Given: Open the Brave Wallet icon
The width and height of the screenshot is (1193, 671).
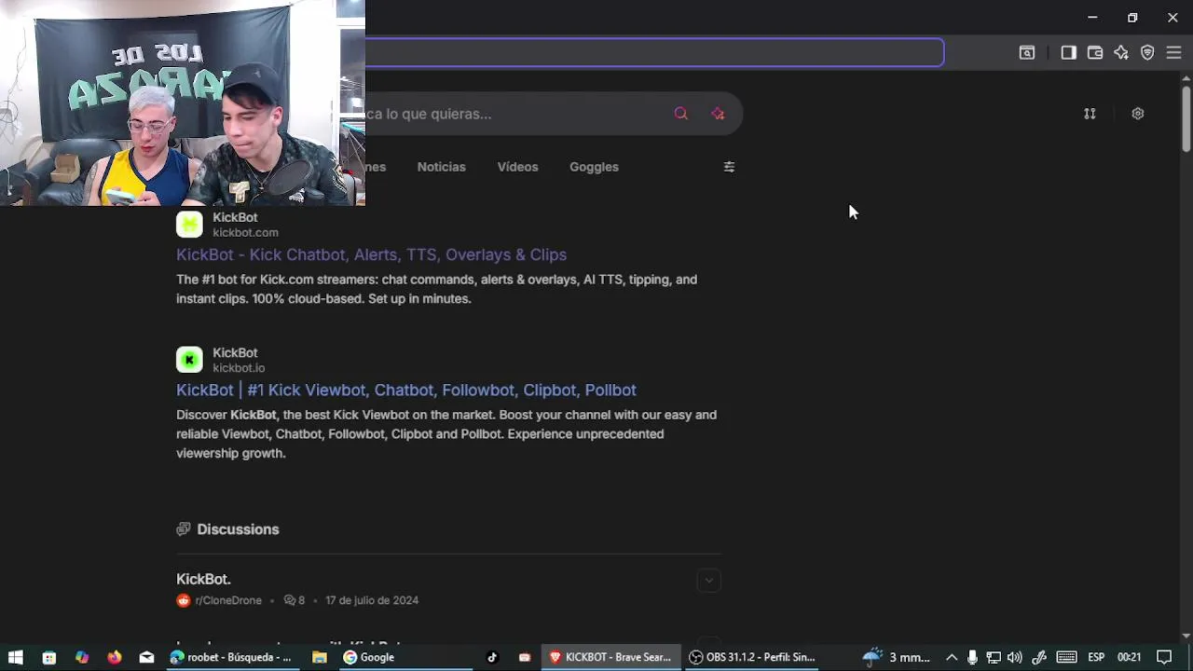Looking at the screenshot, I should click(x=1095, y=53).
